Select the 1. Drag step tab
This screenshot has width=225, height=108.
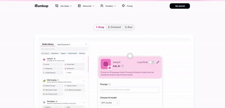[100, 27]
